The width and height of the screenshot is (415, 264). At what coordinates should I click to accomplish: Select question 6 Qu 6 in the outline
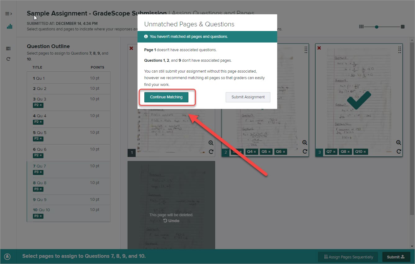(x=69, y=153)
